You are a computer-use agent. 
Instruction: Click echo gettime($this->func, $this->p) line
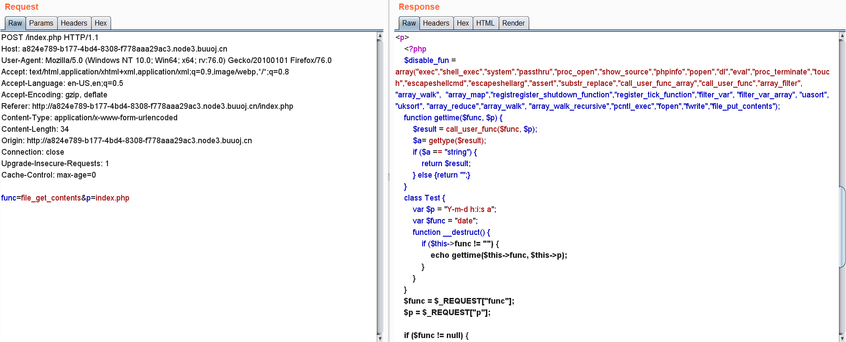pyautogui.click(x=499, y=255)
